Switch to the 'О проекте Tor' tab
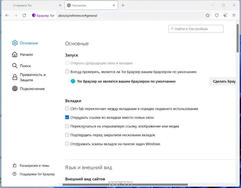241x188 pixels. (x=33, y=5)
